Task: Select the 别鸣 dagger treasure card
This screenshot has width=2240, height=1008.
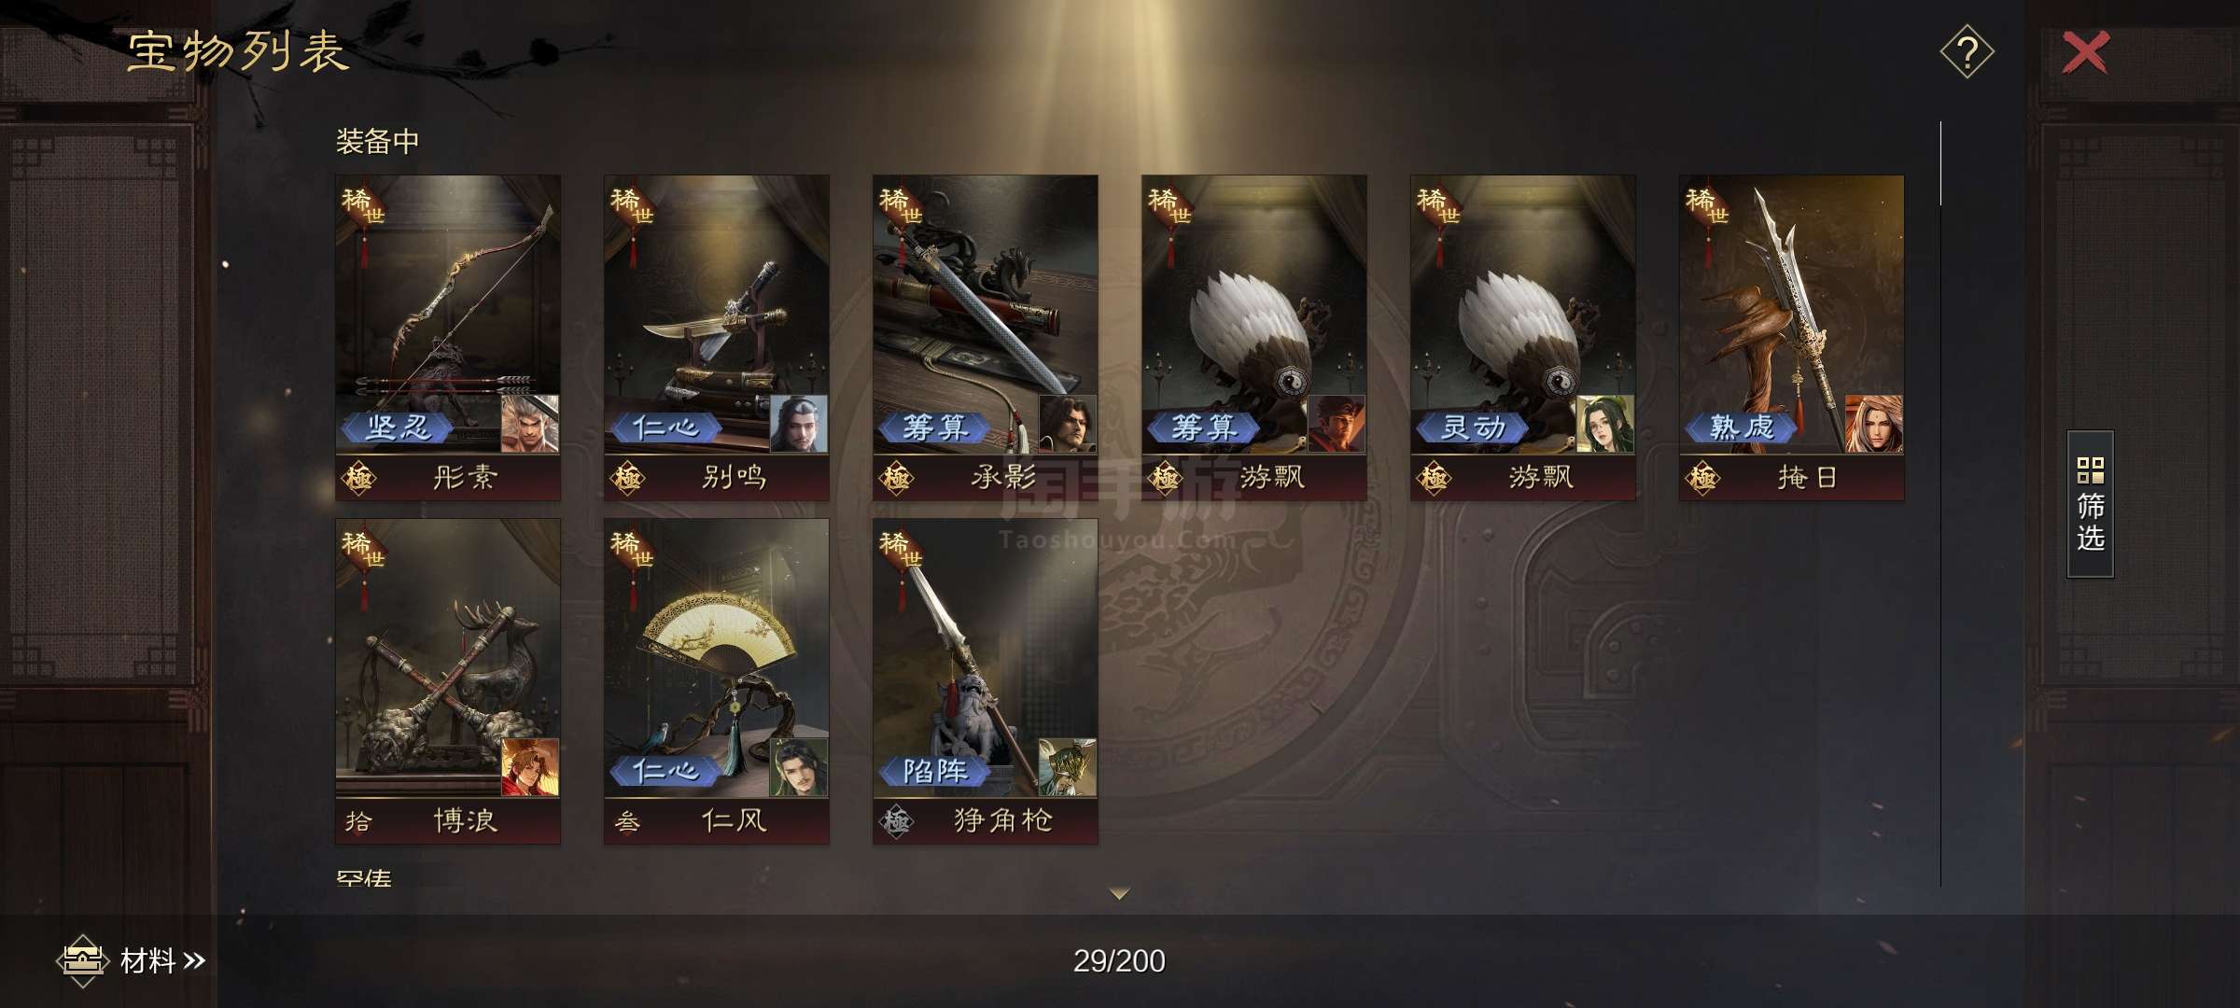Action: [x=717, y=338]
